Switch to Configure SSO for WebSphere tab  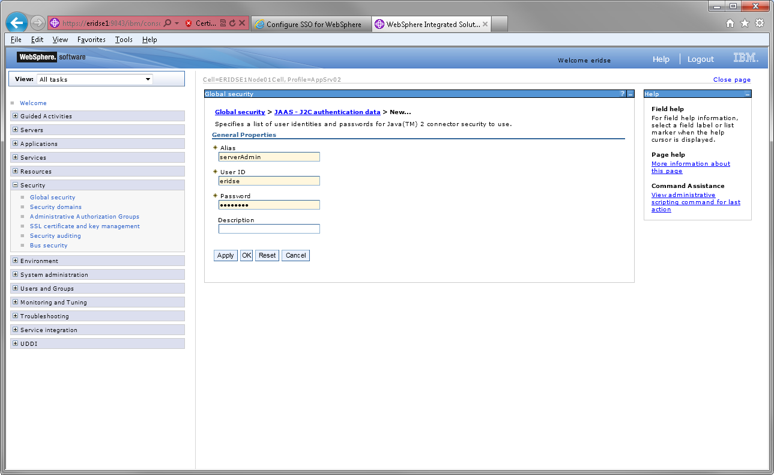pos(310,25)
